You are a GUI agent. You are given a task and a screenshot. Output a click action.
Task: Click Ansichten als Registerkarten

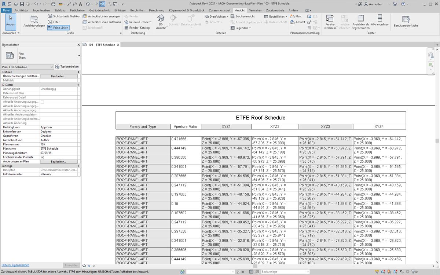360,22
